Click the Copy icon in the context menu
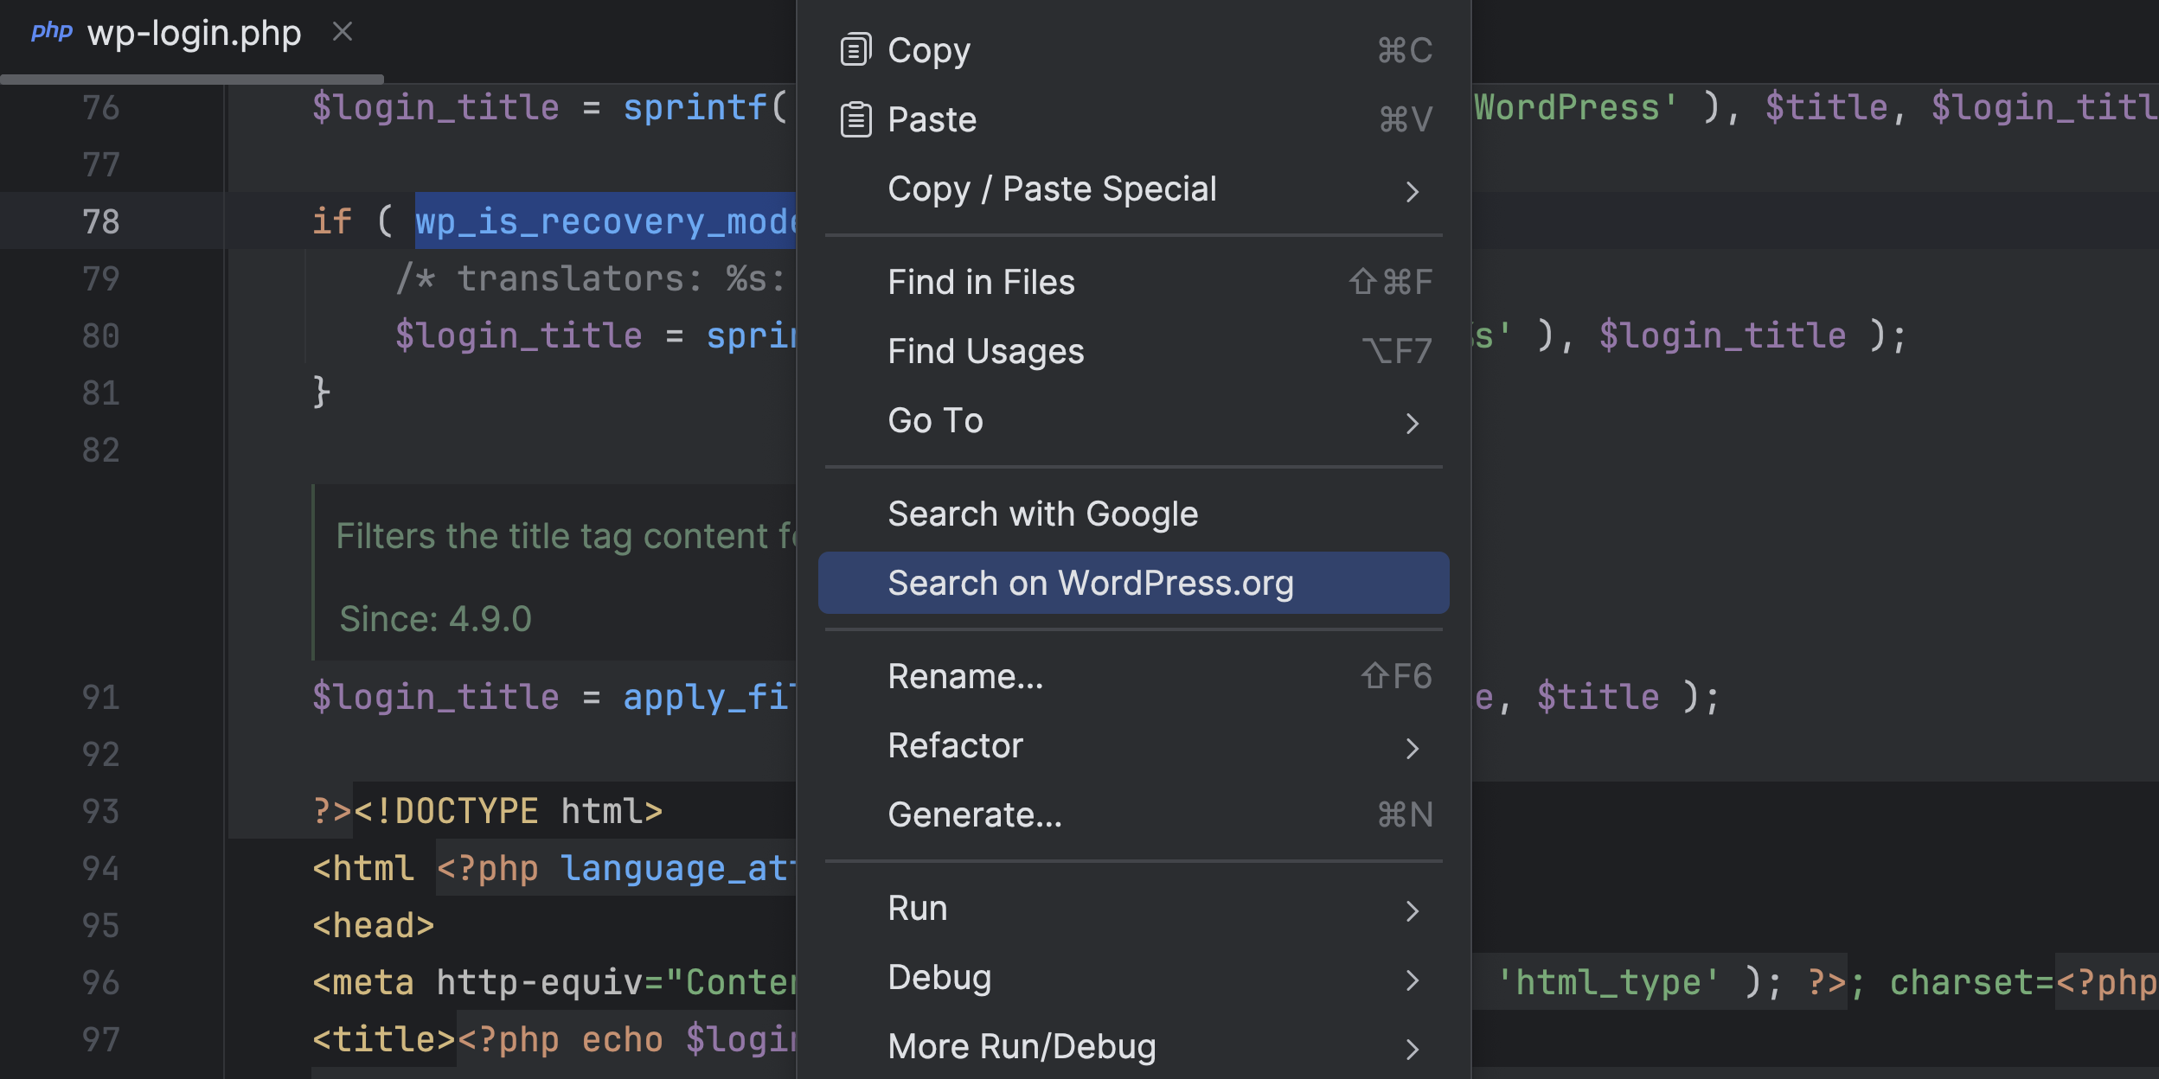The width and height of the screenshot is (2159, 1079). point(855,48)
